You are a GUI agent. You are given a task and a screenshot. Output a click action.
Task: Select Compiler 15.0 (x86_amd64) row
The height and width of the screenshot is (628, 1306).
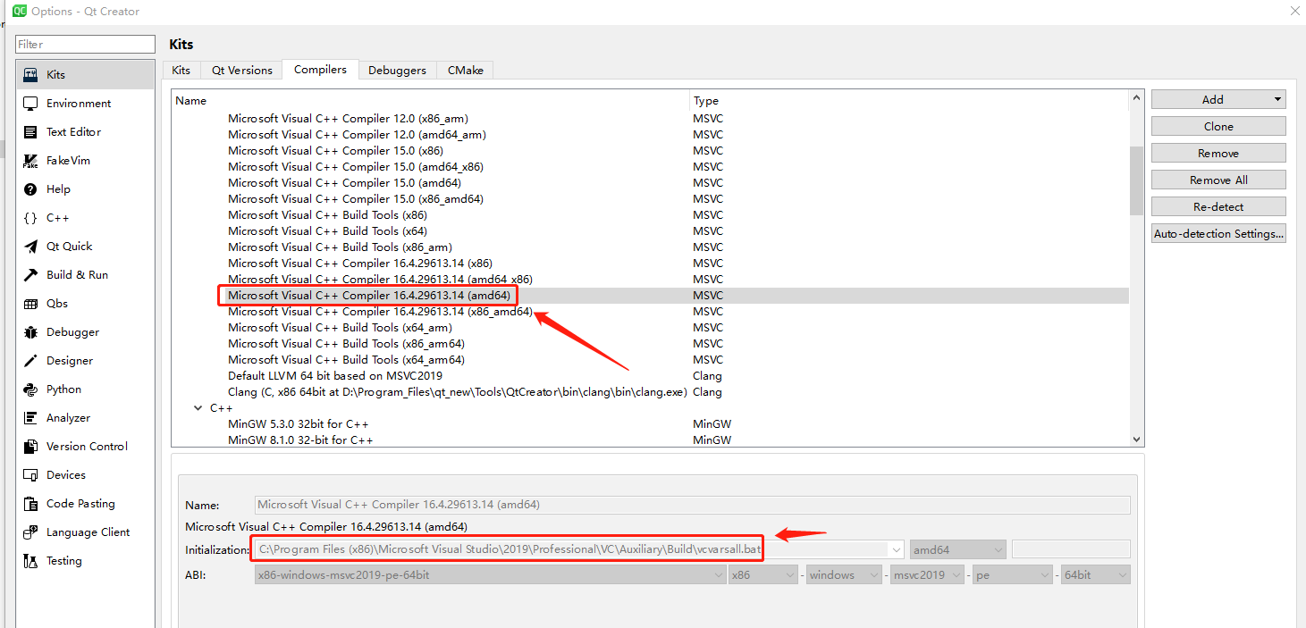650,199
